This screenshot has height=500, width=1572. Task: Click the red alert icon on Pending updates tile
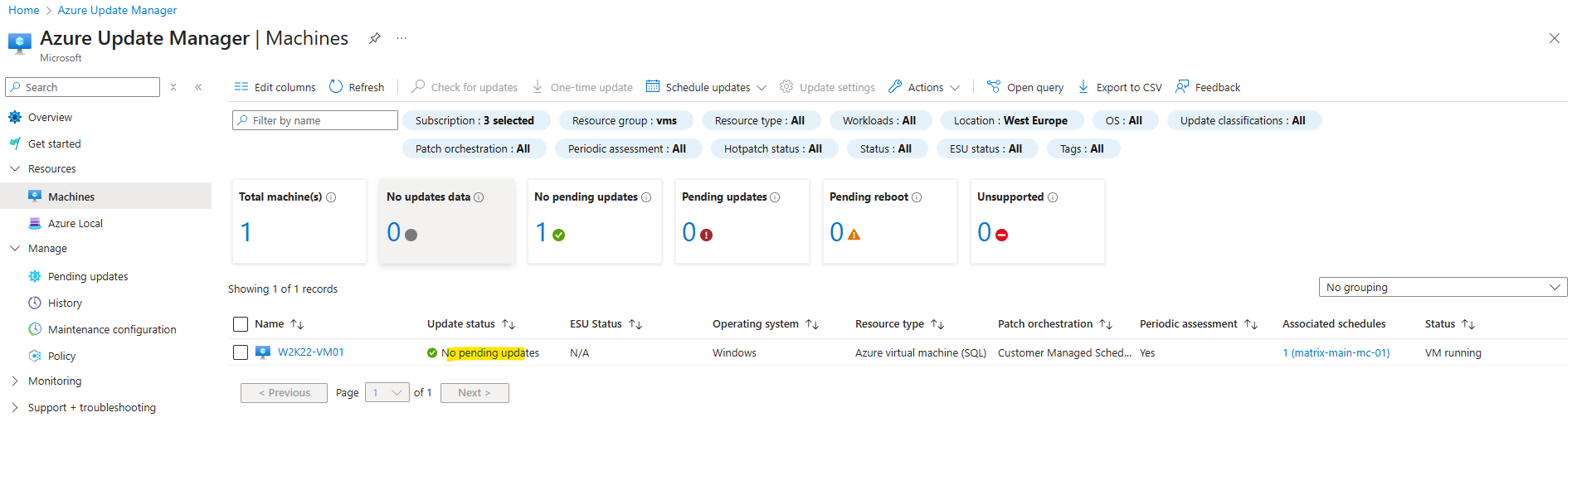pyautogui.click(x=707, y=235)
